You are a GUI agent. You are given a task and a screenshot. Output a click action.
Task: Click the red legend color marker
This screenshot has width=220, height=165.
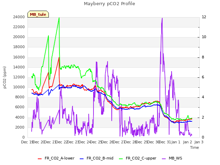click(40, 159)
